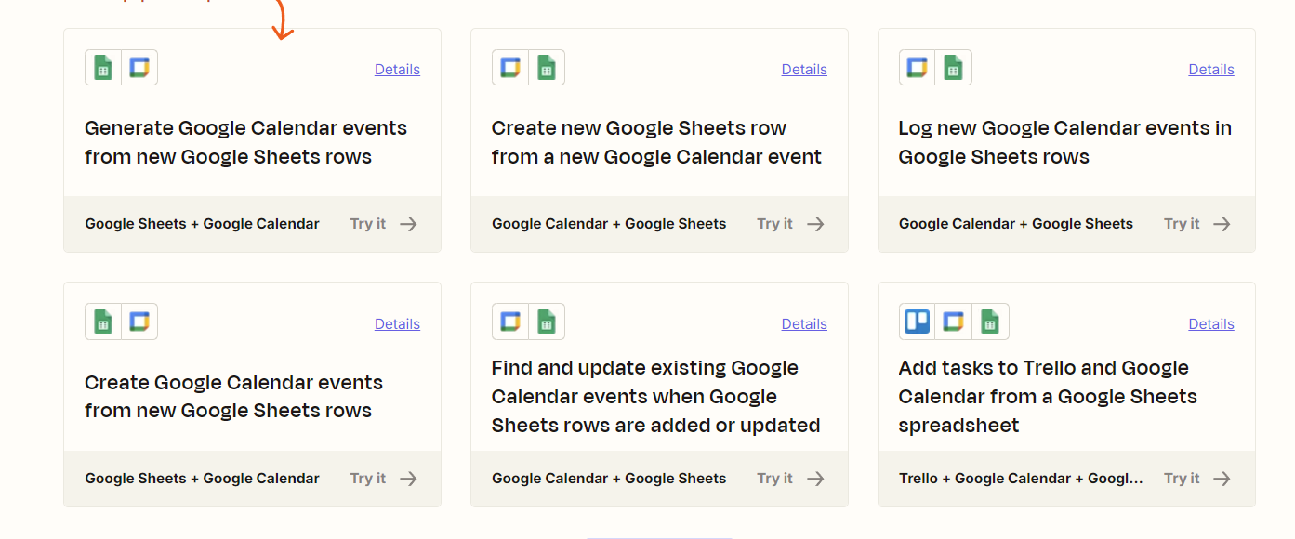
Task: Click Try it on Find and update events card
Action: [774, 479]
